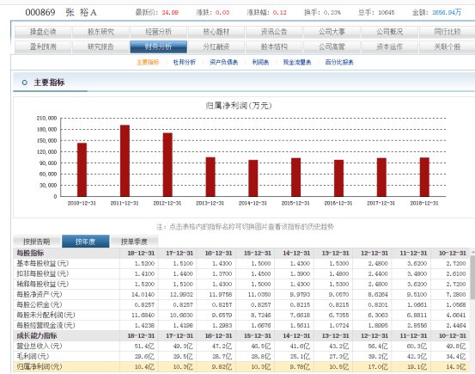Click the table's vertical scrollbar thumb
This screenshot has height=374, width=475.
(x=472, y=277)
